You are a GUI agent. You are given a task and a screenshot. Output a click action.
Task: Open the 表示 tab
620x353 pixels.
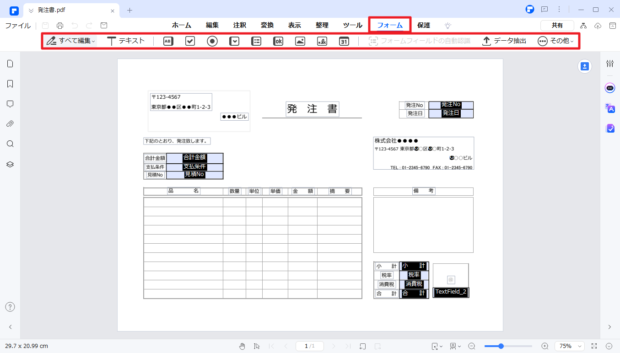[x=295, y=26]
